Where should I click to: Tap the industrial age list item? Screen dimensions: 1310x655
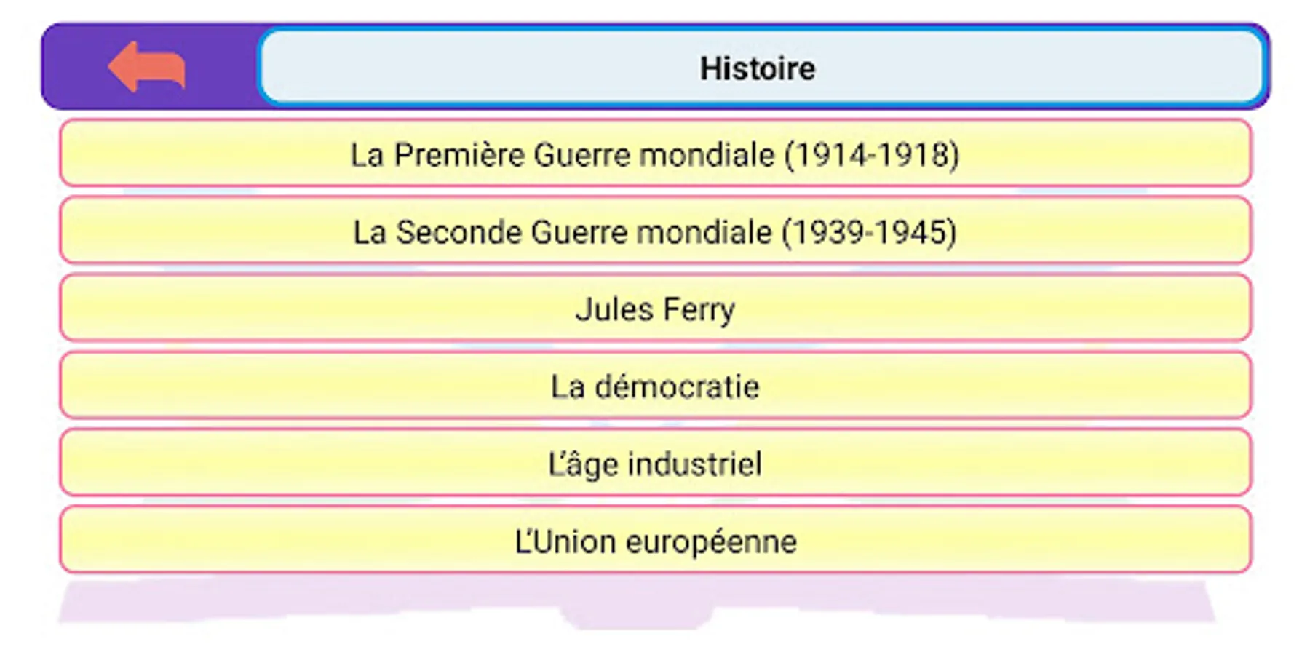655,463
